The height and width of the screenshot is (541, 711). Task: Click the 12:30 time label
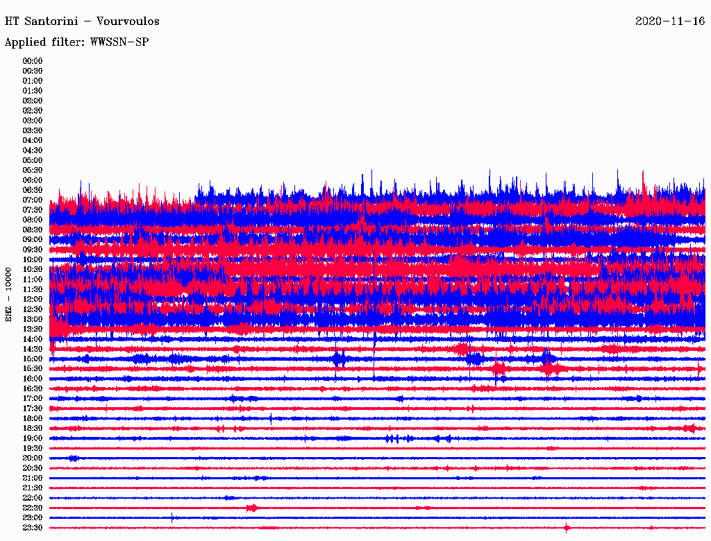coord(33,309)
